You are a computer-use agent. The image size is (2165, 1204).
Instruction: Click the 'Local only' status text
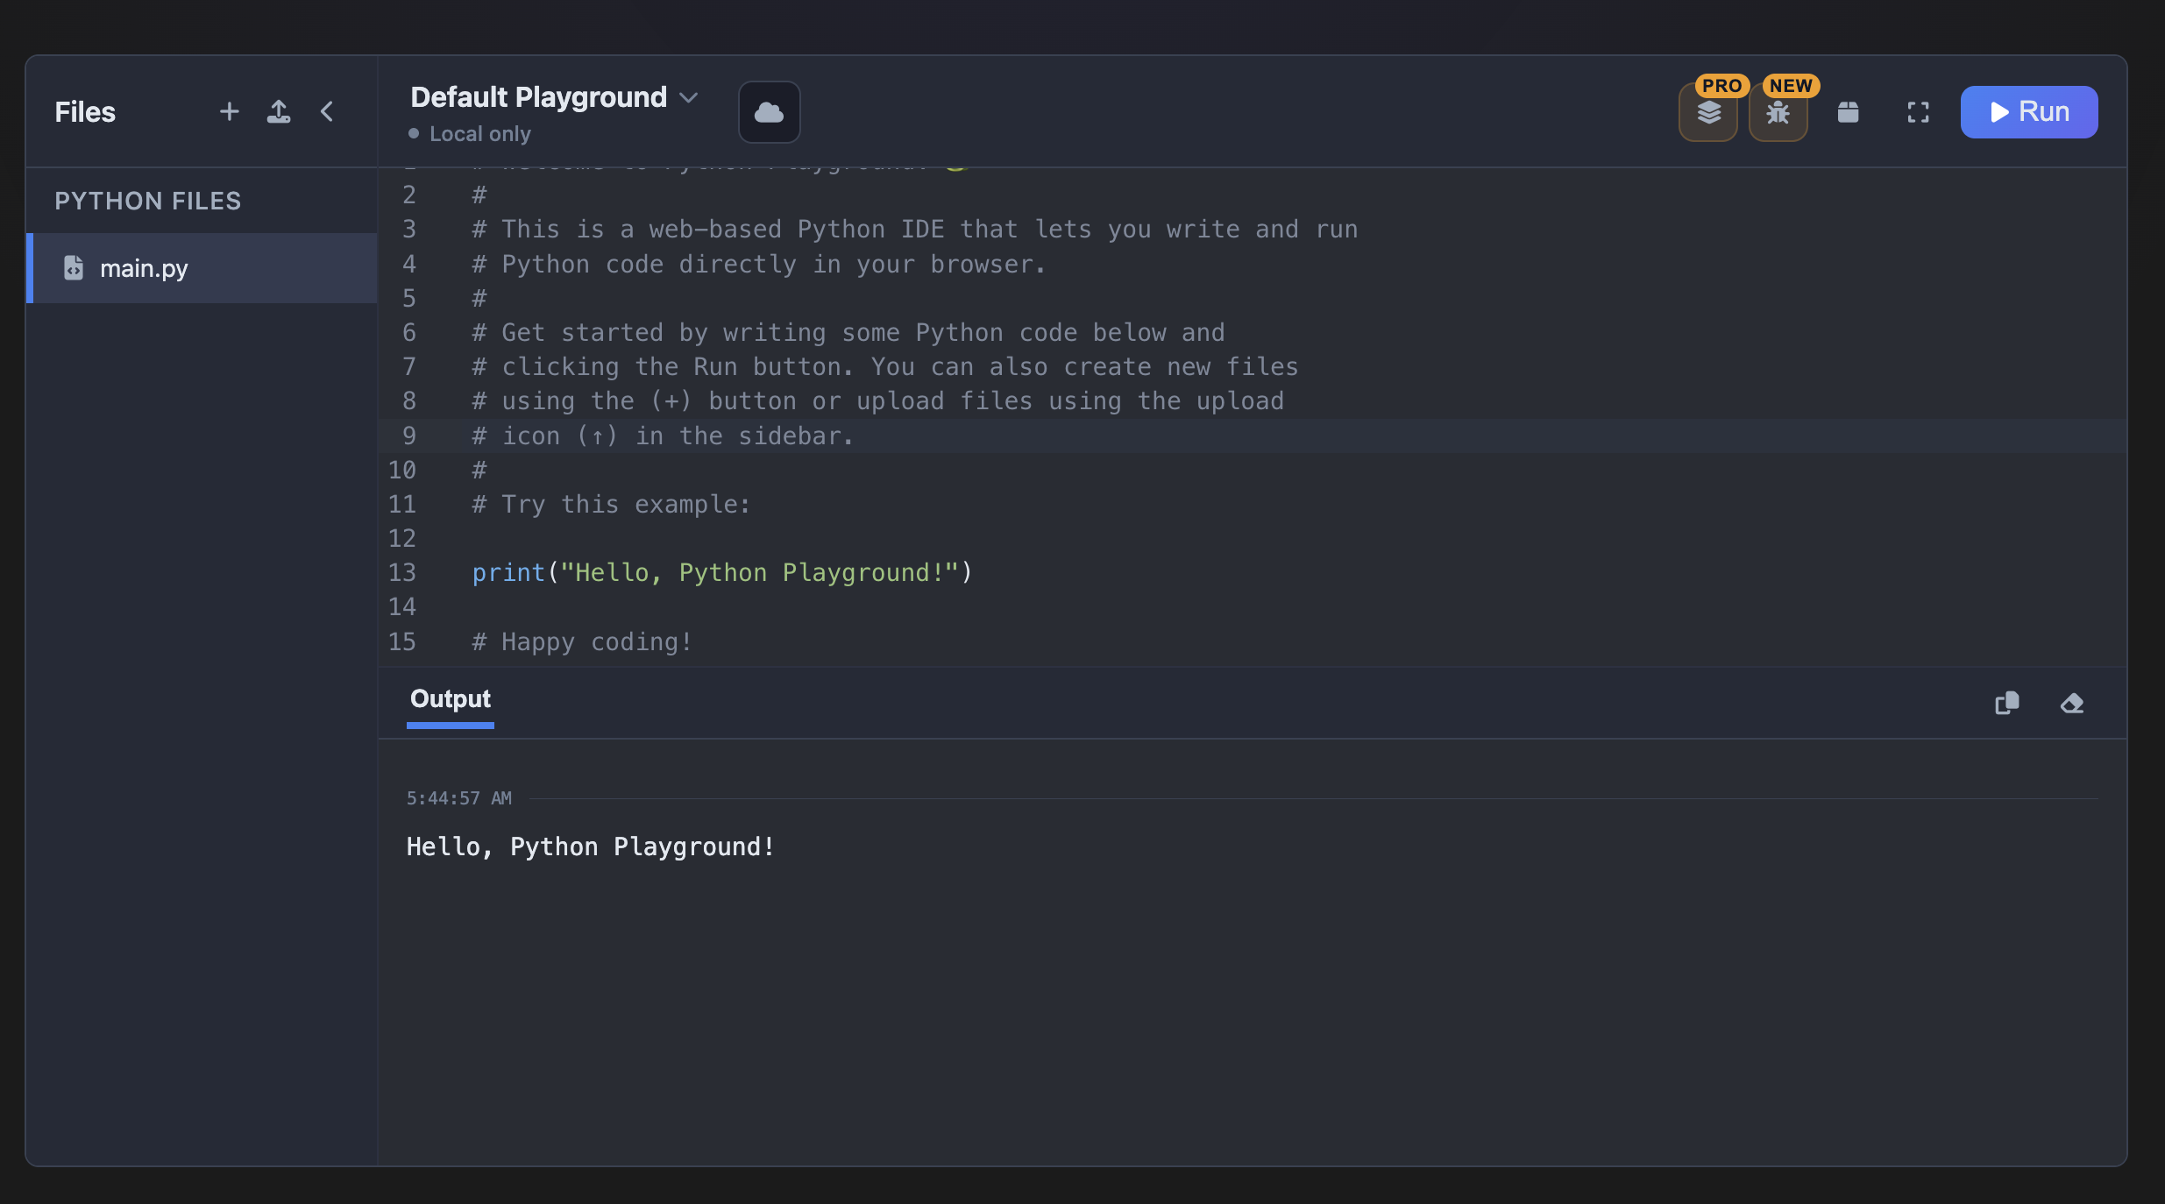click(479, 134)
